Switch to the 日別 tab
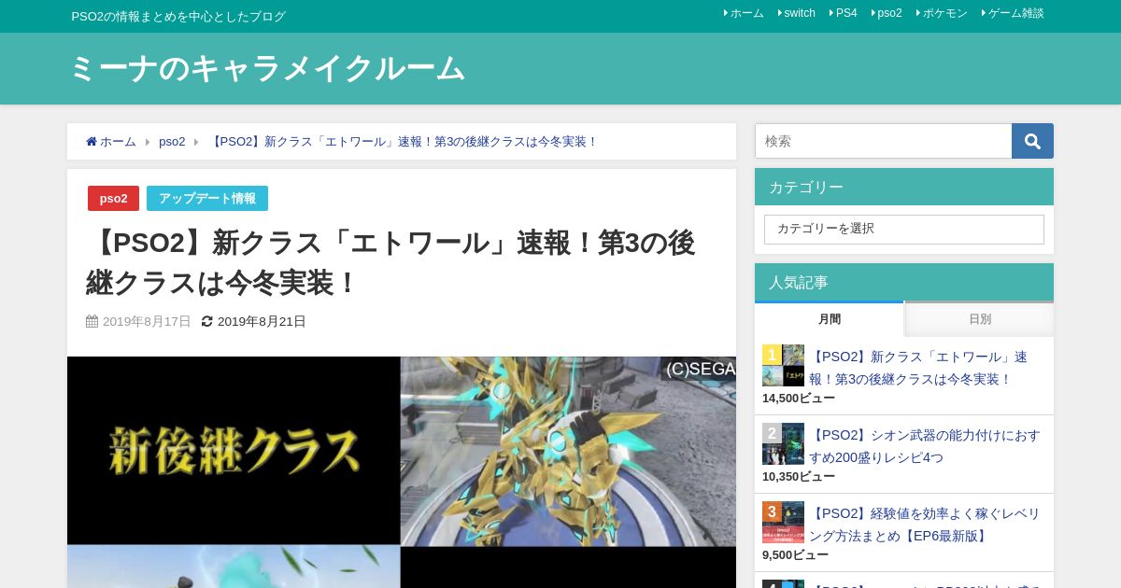Viewport: 1121px width, 588px height. pos(980,319)
